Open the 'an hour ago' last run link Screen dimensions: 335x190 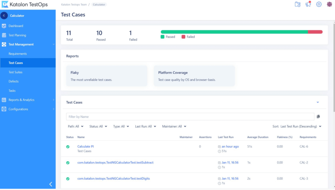[230, 146]
